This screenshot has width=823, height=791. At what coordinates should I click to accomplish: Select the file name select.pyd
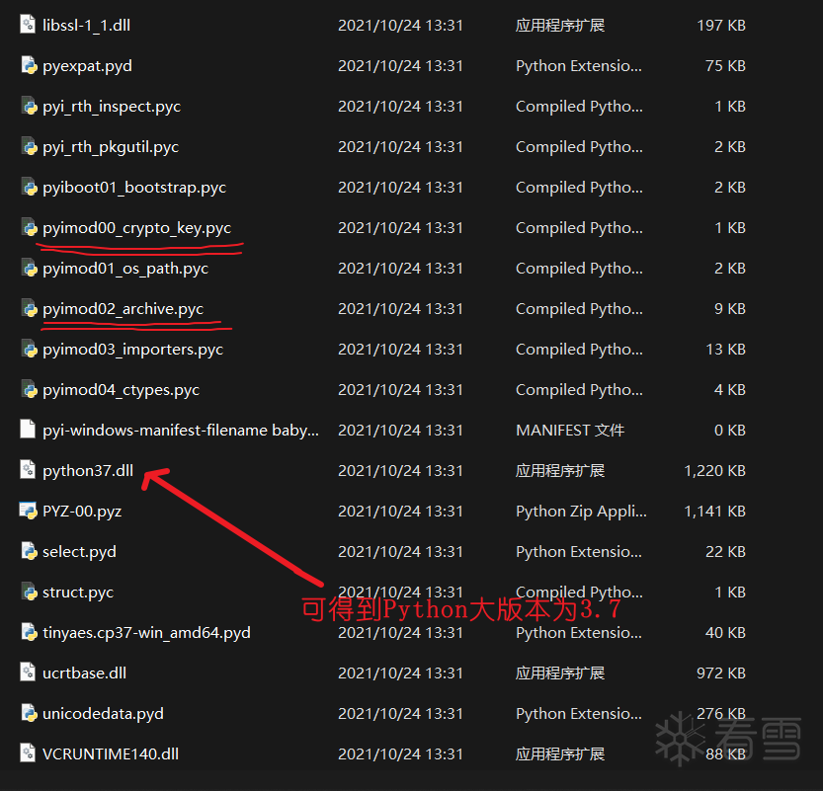click(79, 551)
